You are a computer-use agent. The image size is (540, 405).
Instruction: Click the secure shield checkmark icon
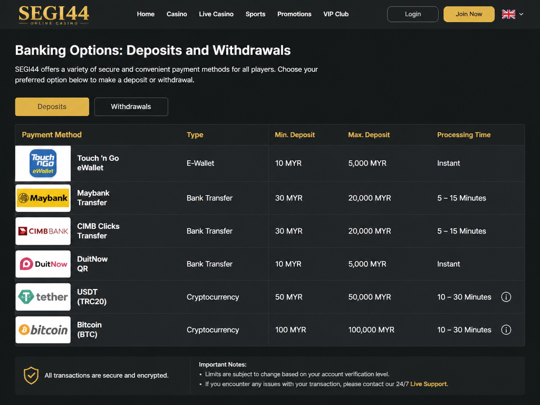click(31, 375)
